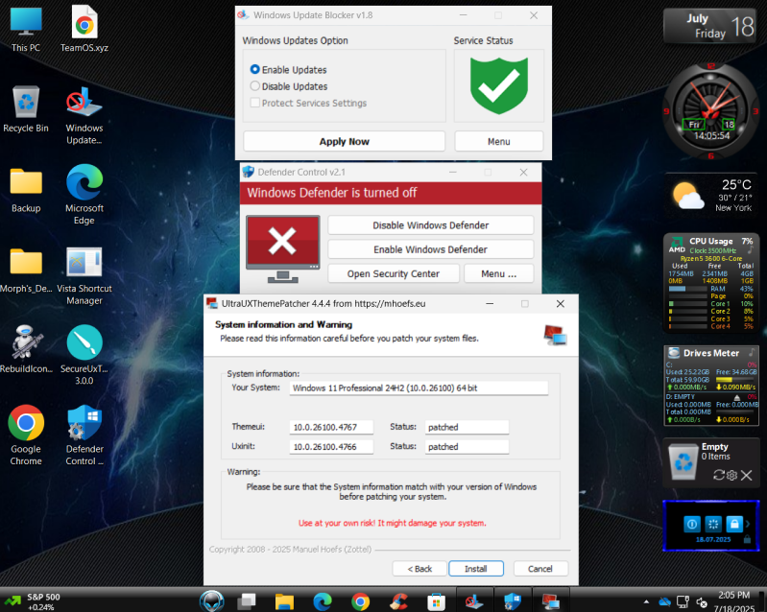
Task: Click the analog clock gadget
Action: [x=710, y=110]
